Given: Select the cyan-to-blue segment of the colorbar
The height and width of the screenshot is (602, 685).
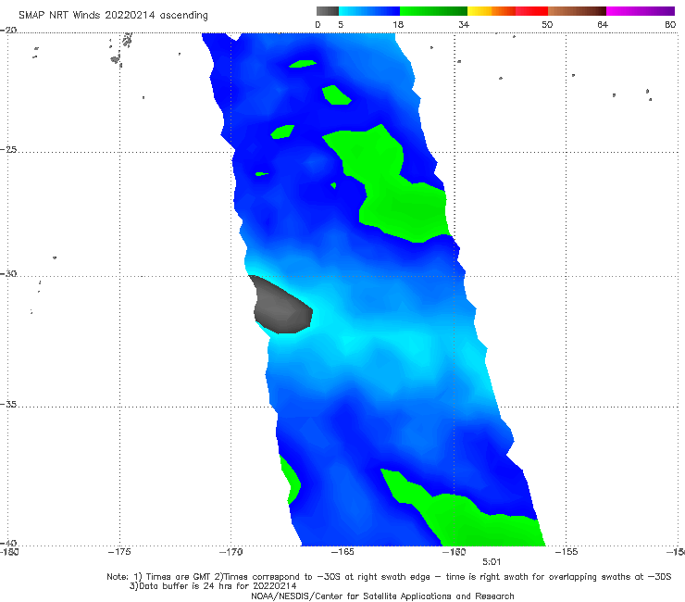Looking at the screenshot, I should [x=369, y=11].
